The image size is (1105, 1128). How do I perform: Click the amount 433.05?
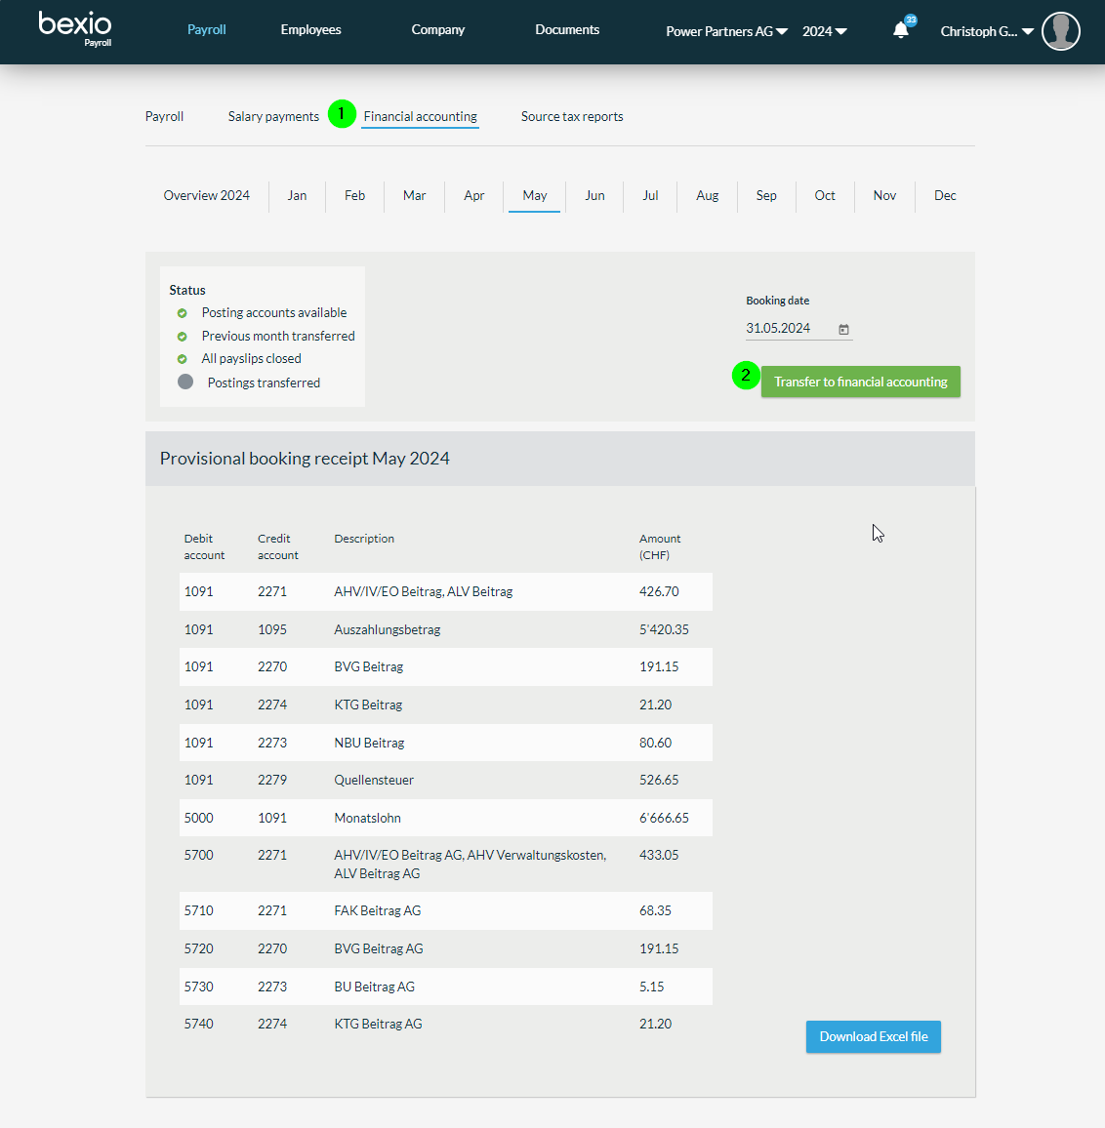tap(659, 856)
